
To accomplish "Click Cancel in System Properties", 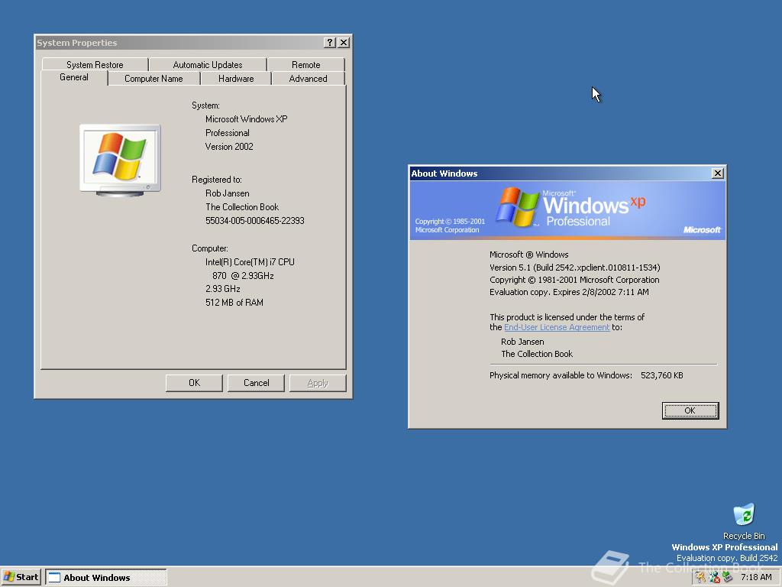I will (x=256, y=383).
